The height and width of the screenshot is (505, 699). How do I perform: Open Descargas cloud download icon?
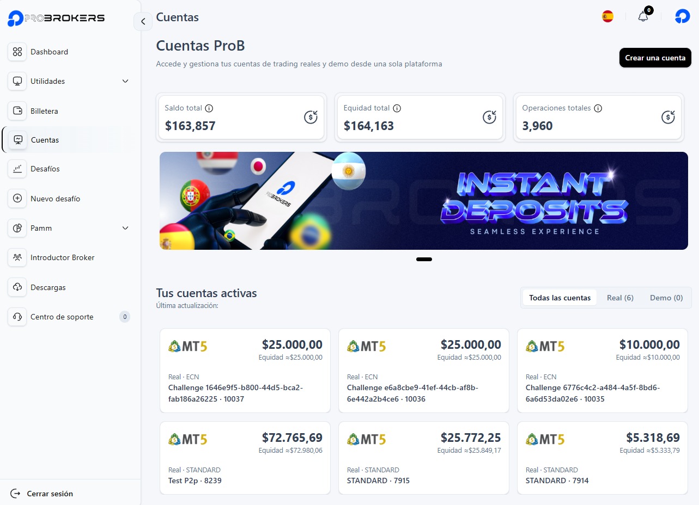click(x=17, y=287)
